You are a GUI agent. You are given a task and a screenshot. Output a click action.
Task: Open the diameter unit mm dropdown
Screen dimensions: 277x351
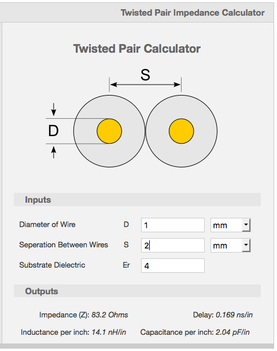(230, 225)
